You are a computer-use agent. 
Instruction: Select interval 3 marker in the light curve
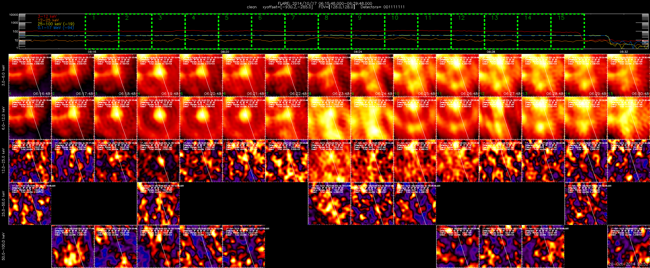click(x=160, y=18)
